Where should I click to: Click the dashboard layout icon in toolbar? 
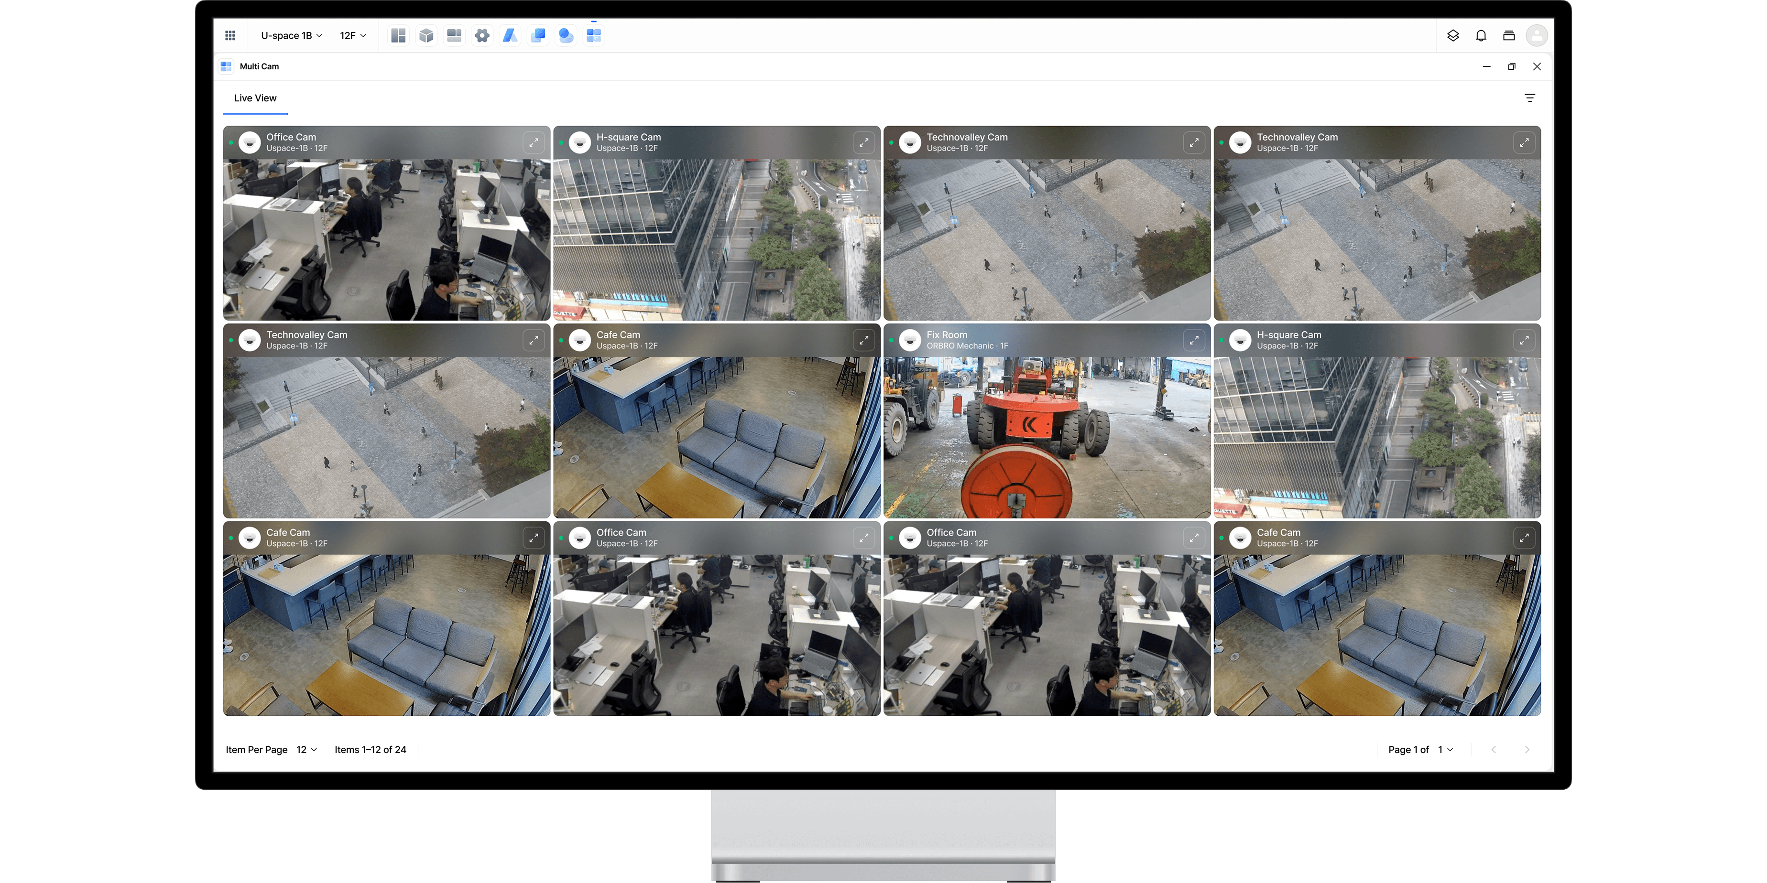pos(398,36)
